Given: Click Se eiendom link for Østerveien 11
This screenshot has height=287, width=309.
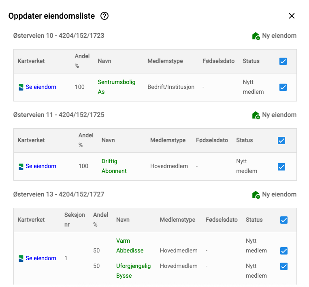Looking at the screenshot, I should 41,166.
